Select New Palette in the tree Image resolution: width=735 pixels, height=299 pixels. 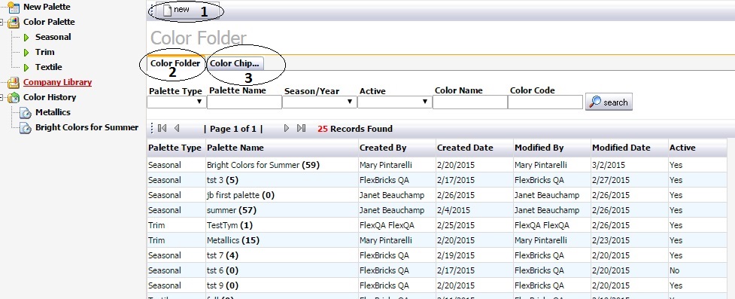(47, 7)
